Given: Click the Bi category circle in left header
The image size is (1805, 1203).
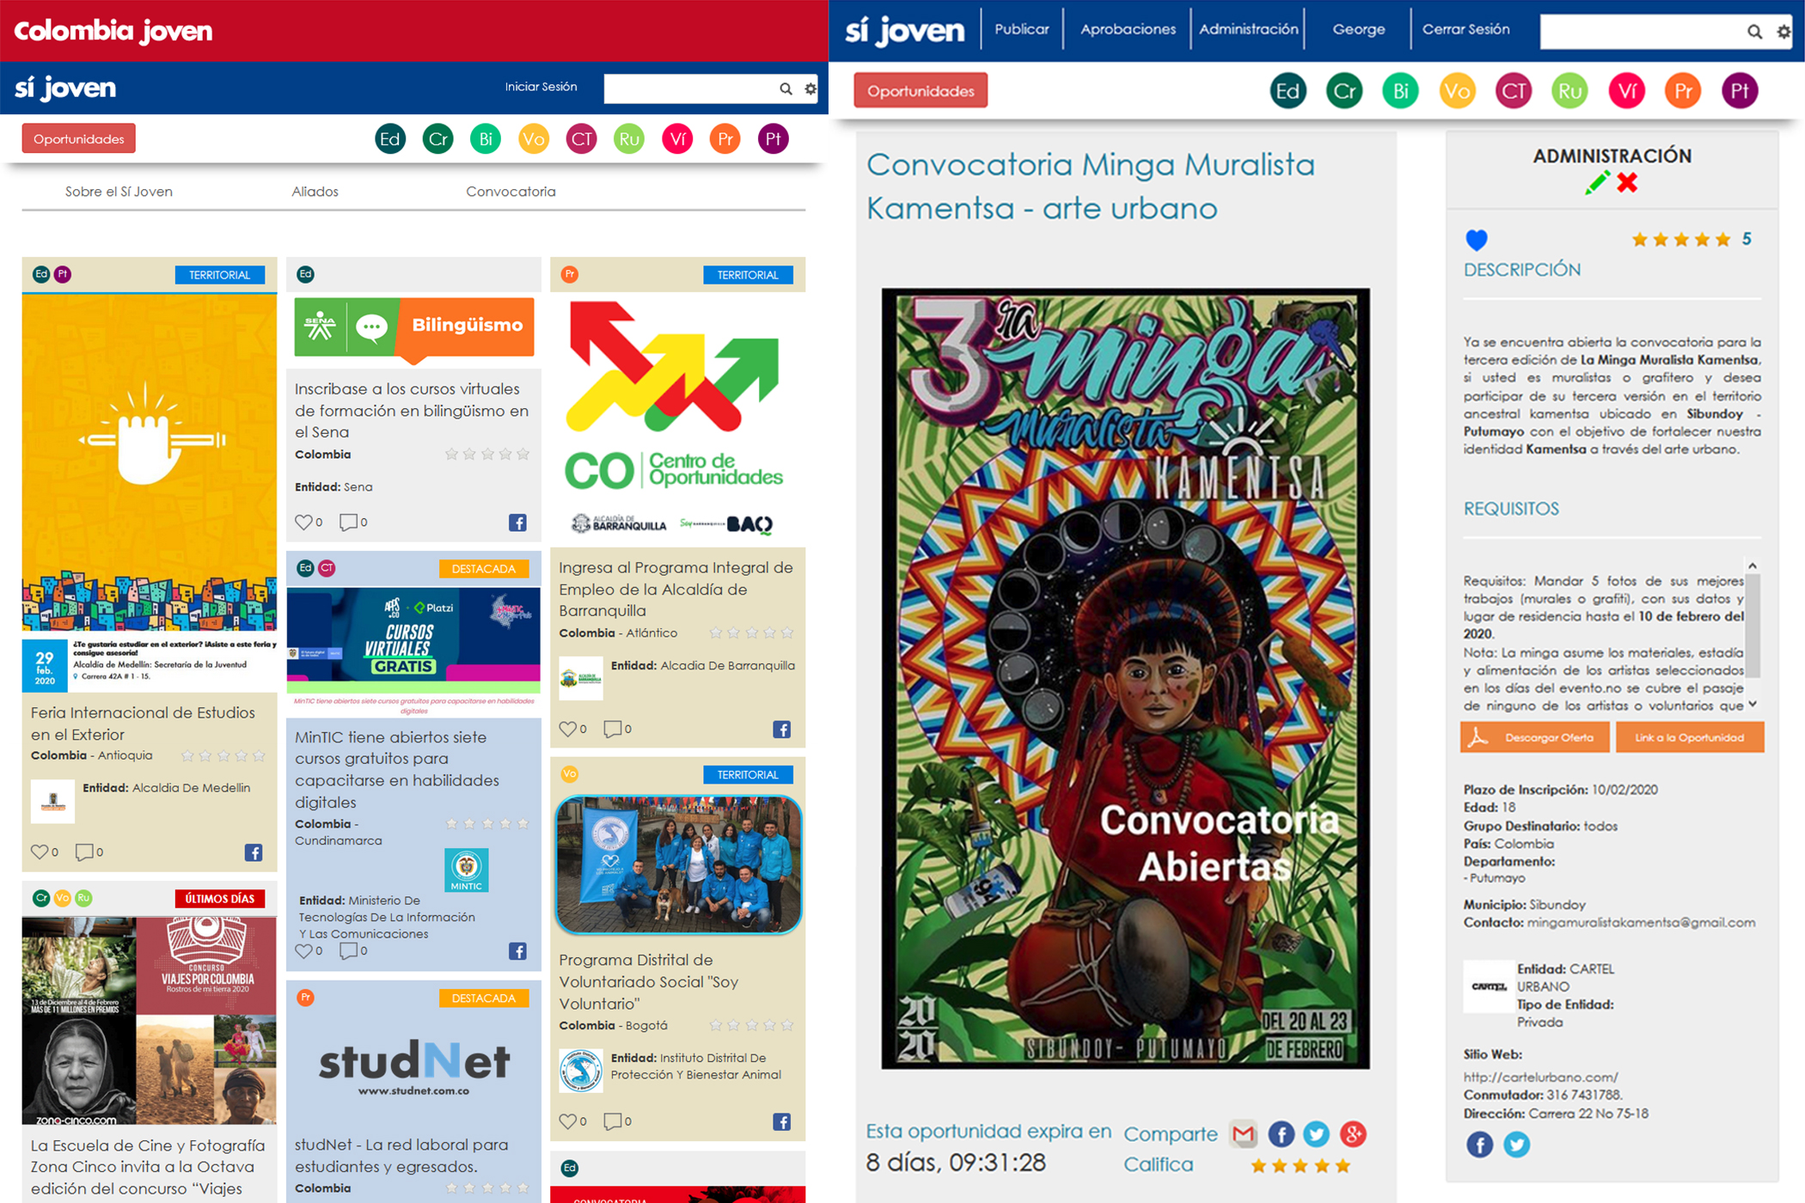Looking at the screenshot, I should [486, 139].
